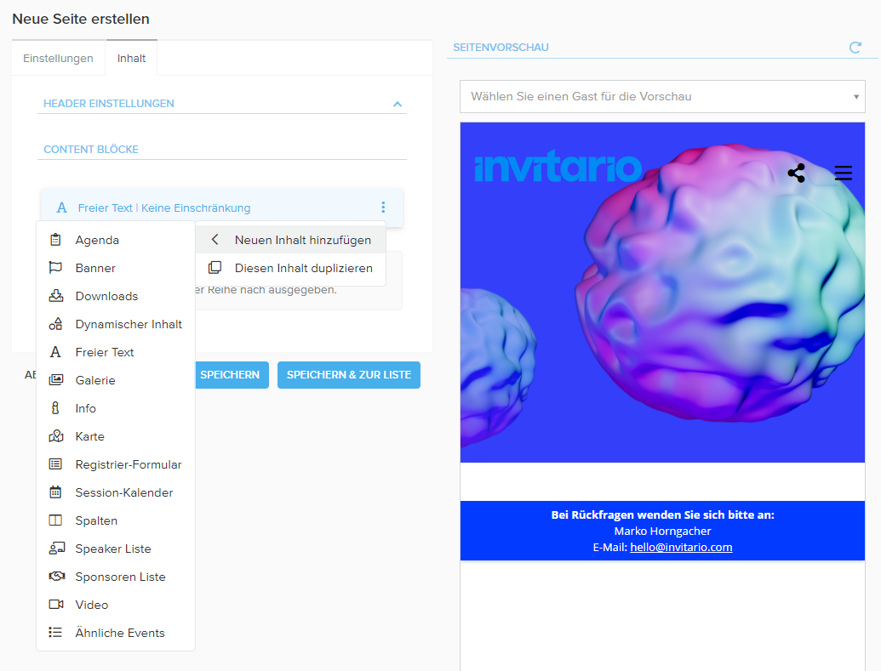Image resolution: width=881 pixels, height=671 pixels.
Task: Click the invitario logo in preview
Action: [558, 168]
